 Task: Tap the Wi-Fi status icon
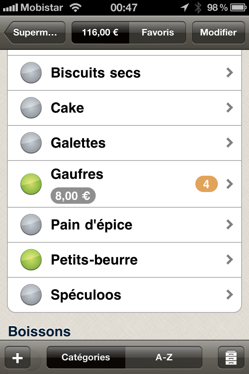pos(75,8)
